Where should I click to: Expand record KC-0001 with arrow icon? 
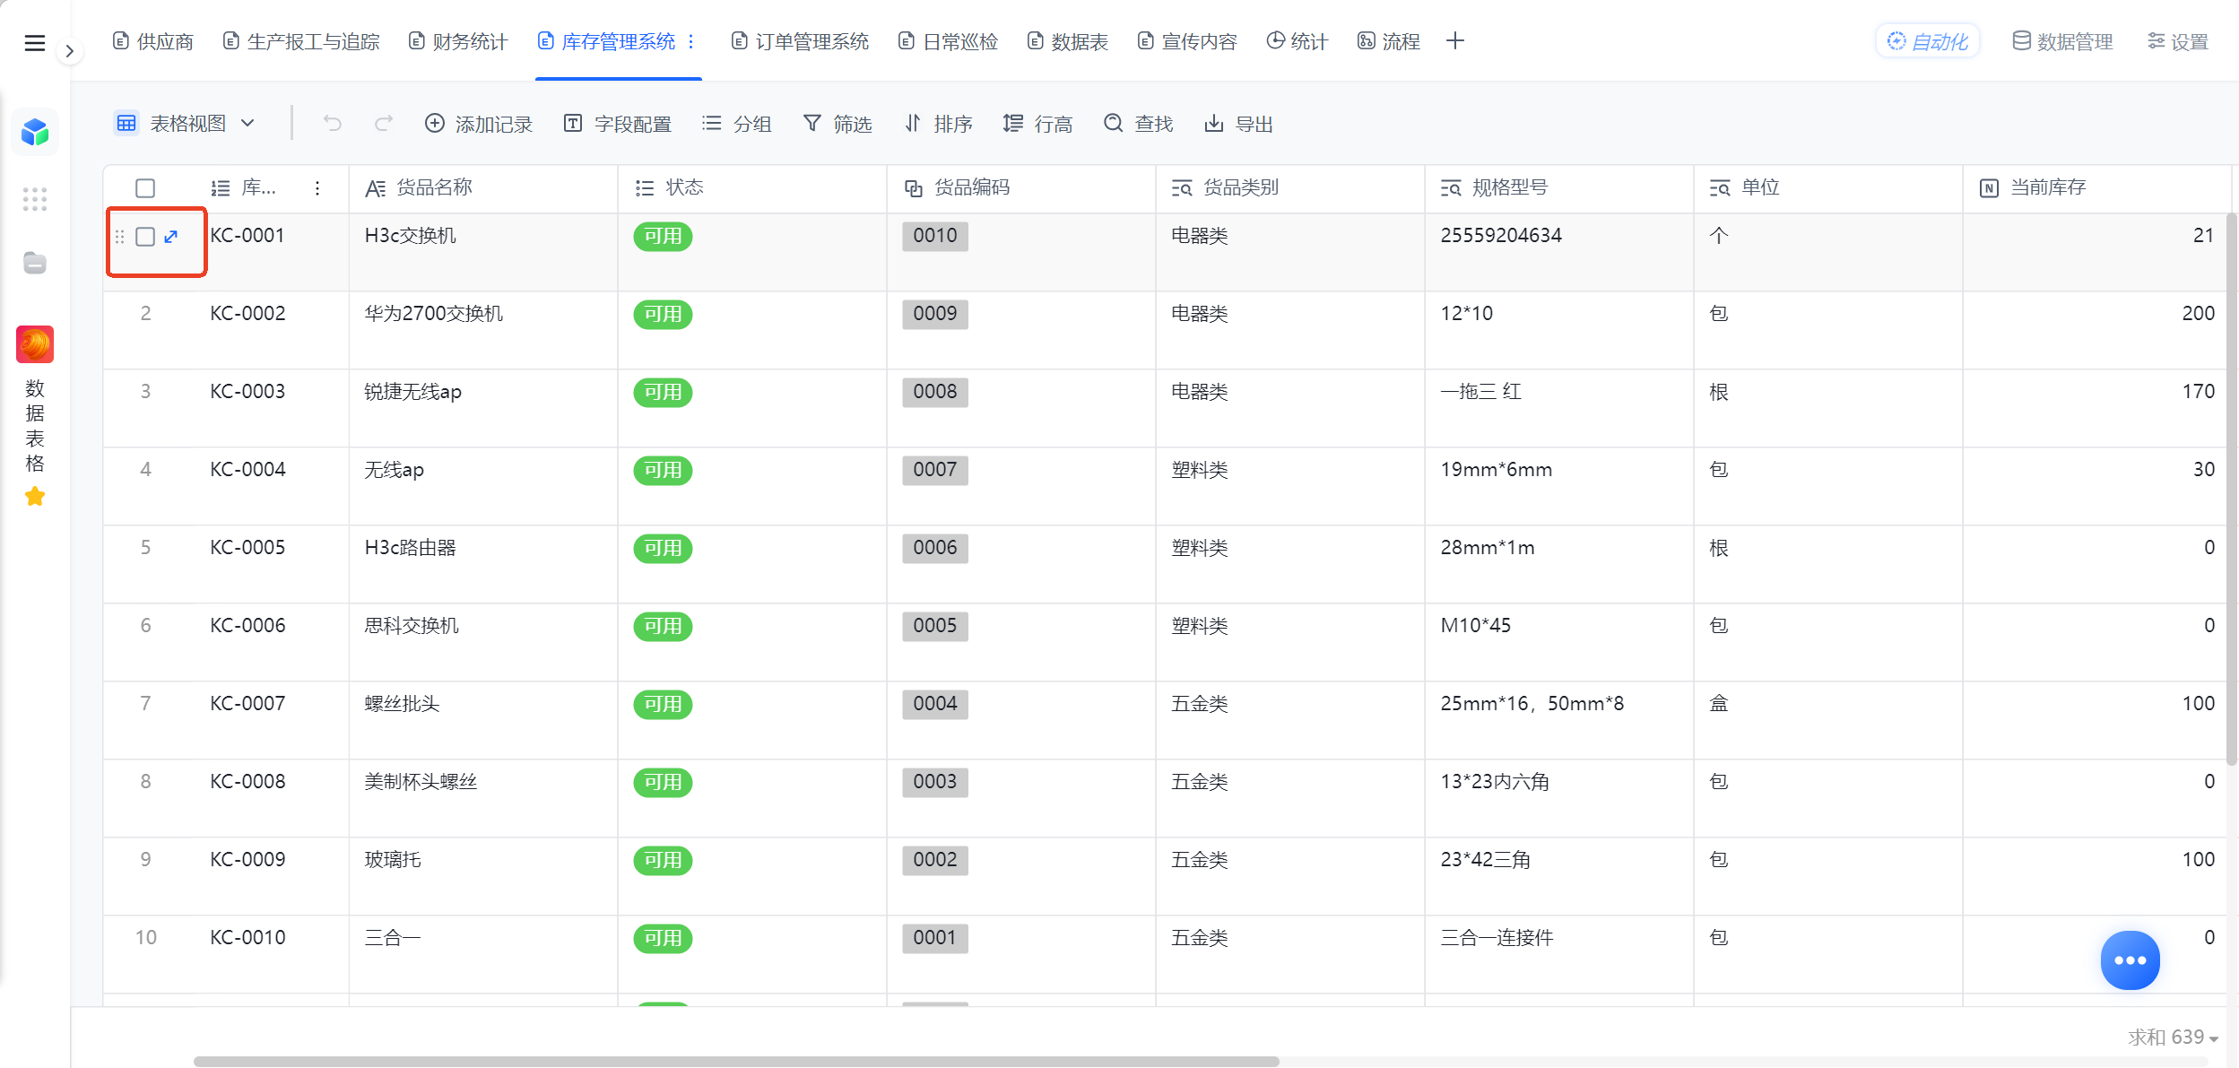[x=171, y=237]
